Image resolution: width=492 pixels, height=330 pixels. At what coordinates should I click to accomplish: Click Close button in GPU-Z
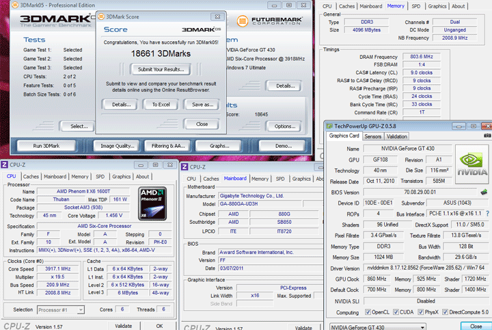point(476,326)
